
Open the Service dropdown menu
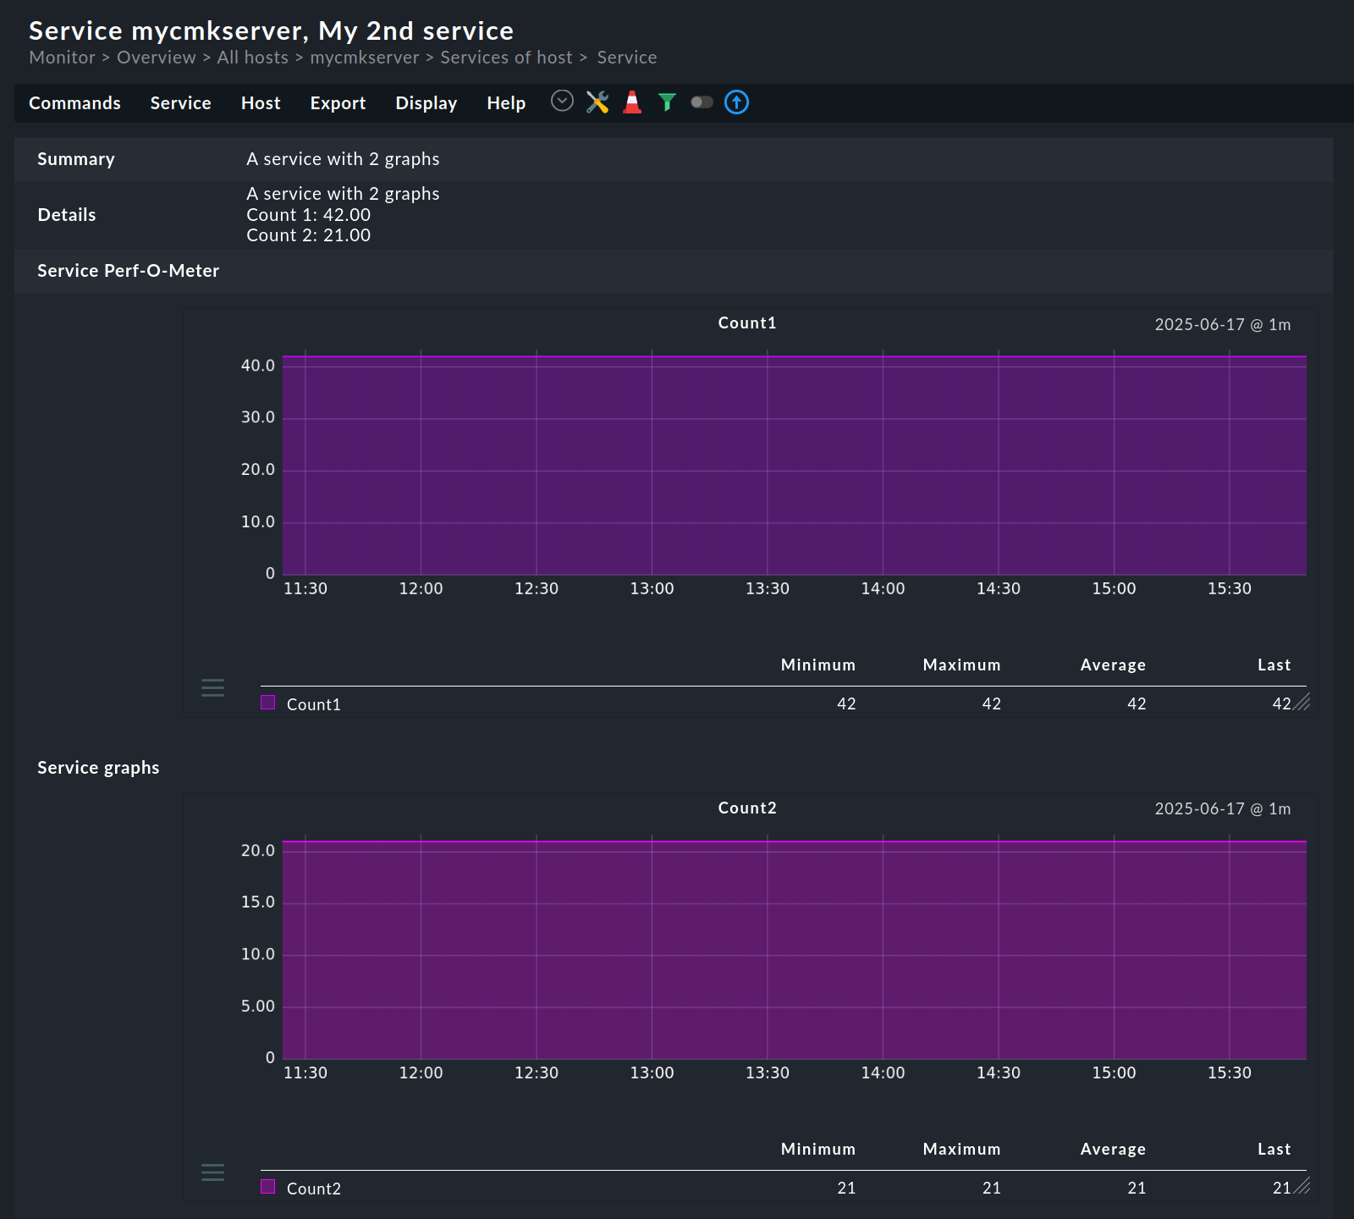(179, 102)
